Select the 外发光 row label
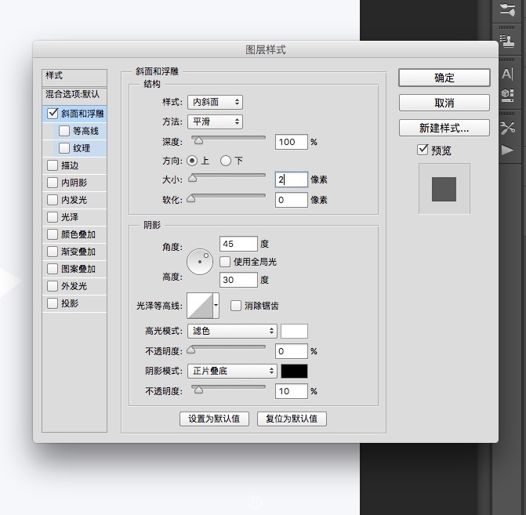This screenshot has height=515, width=526. (74, 286)
